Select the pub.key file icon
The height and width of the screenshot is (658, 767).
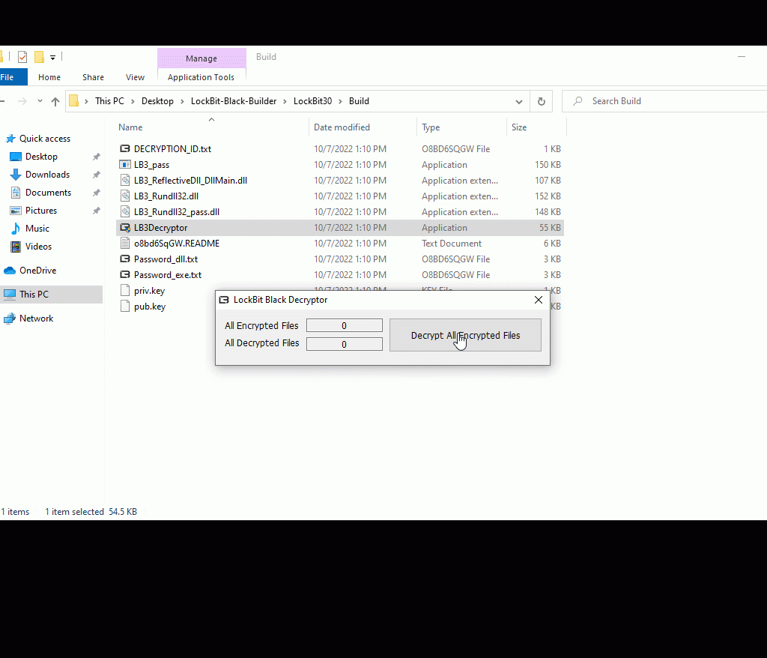coord(125,306)
